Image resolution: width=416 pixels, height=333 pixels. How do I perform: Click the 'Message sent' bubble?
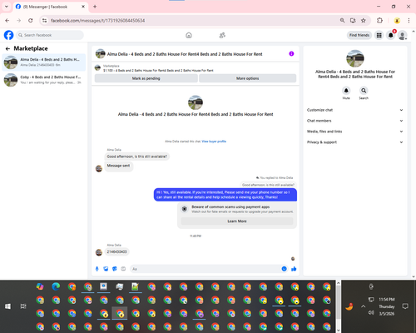[118, 166]
